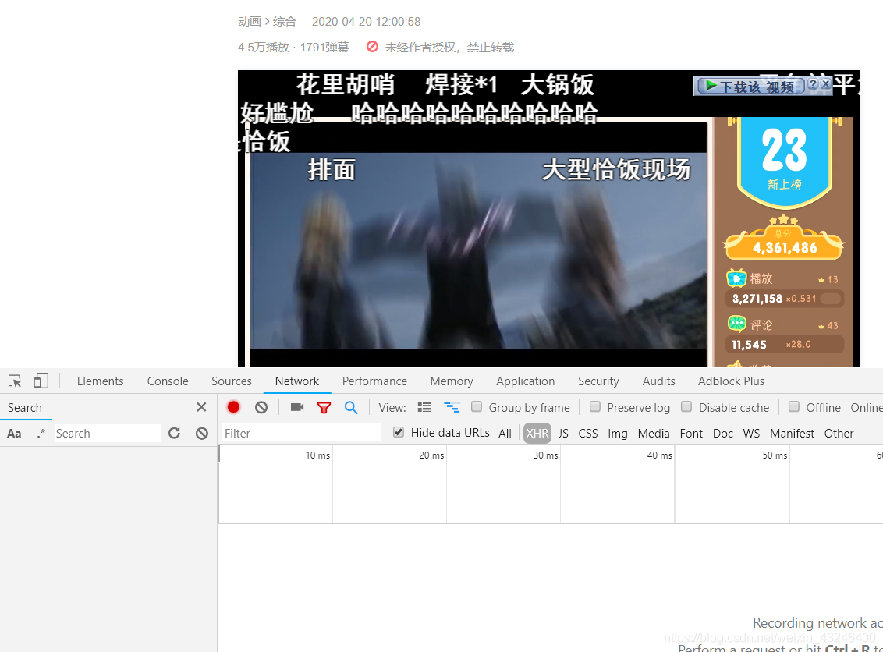Clear the network log icon

click(x=261, y=407)
